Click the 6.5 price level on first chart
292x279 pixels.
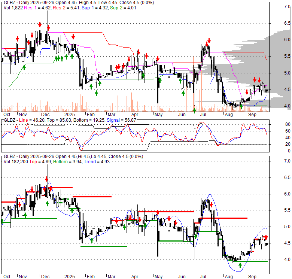click(287, 23)
